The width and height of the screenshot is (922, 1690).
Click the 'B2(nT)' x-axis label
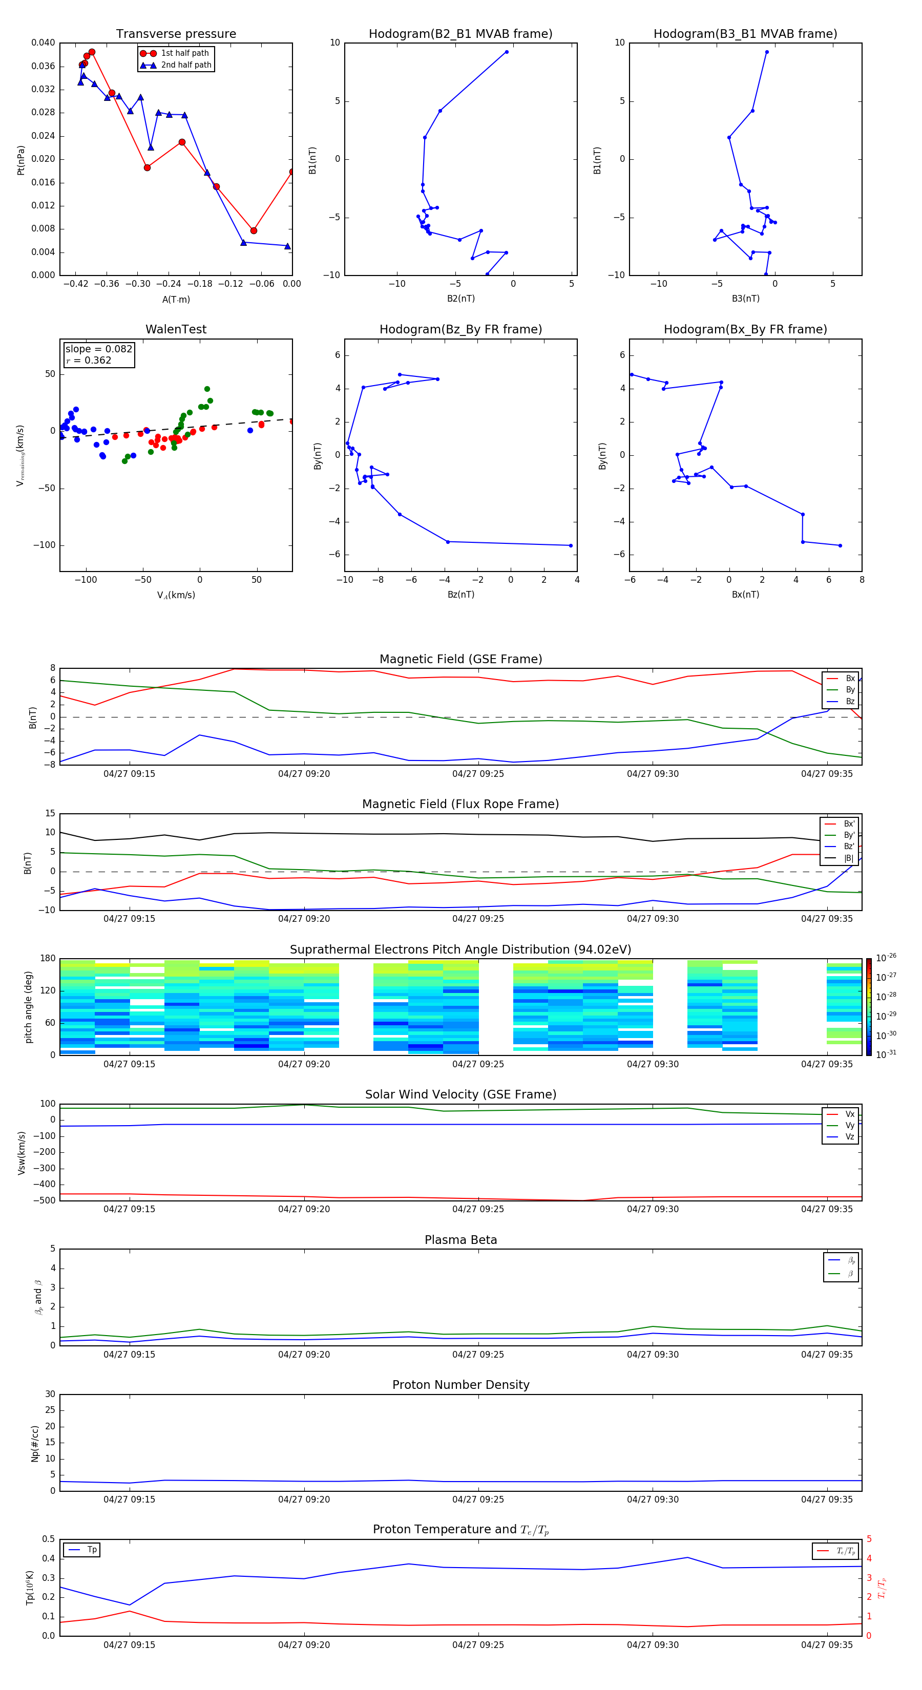460,299
